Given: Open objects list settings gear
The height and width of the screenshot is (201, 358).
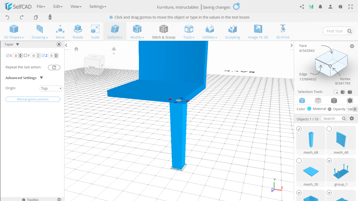Looking at the screenshot, I should 352,119.
